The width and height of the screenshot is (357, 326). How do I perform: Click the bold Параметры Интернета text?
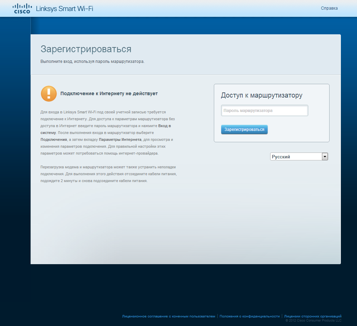[x=120, y=139]
